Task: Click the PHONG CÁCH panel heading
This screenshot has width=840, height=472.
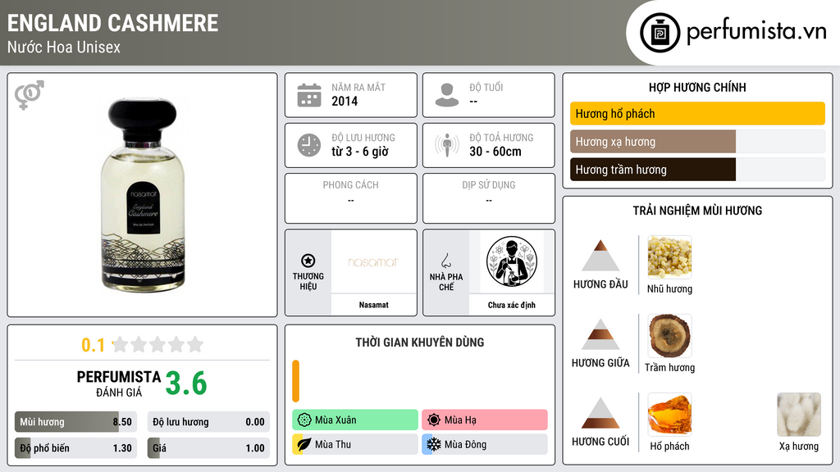Action: (350, 185)
